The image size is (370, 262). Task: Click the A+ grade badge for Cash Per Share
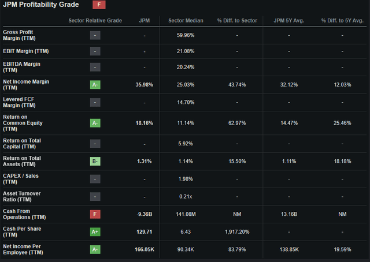pyautogui.click(x=95, y=232)
